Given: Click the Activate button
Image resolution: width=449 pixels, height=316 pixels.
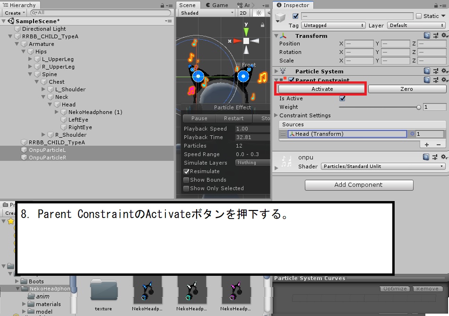Looking at the screenshot, I should coord(322,89).
